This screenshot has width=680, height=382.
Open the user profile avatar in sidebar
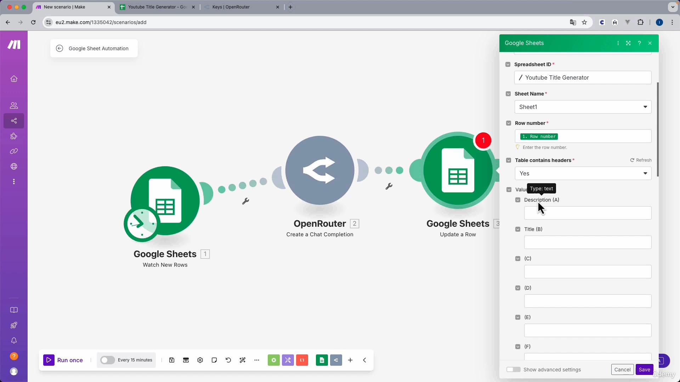pos(14,371)
